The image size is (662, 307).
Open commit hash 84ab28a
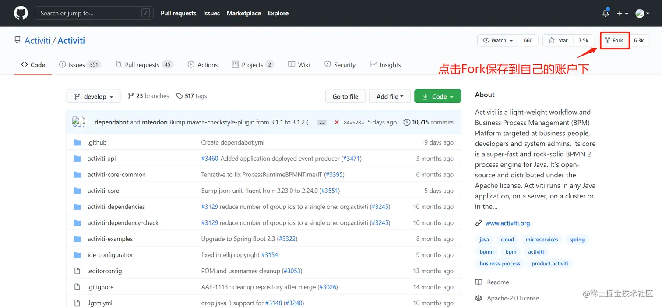click(x=354, y=122)
